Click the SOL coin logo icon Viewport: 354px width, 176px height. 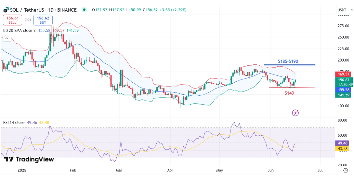[x=6, y=10]
